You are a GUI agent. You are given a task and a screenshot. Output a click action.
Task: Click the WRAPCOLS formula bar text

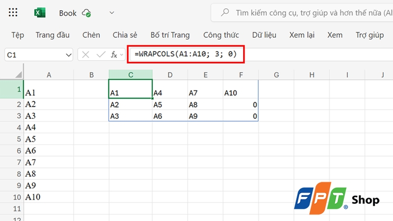point(186,54)
